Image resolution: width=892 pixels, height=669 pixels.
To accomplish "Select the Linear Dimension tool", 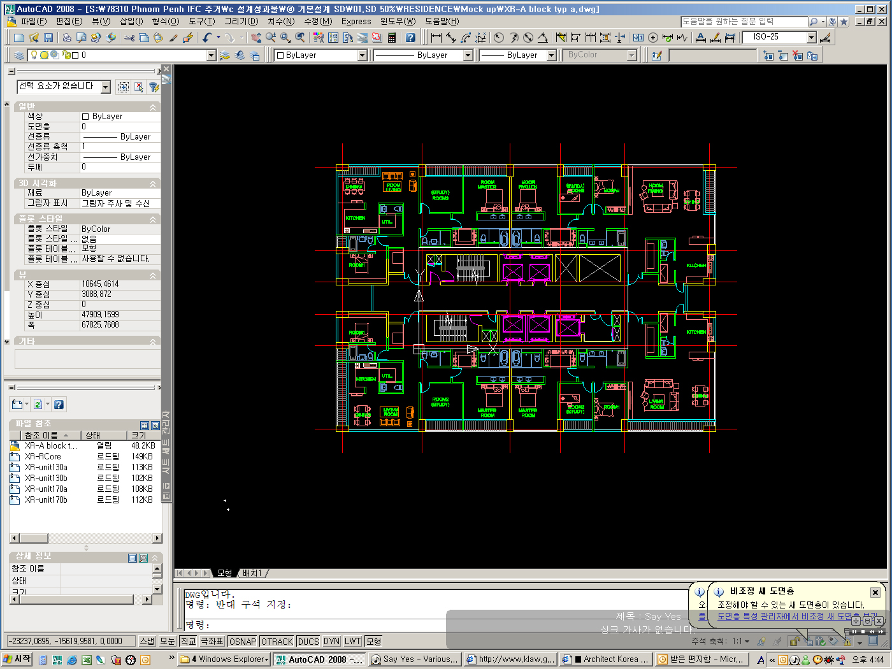I will click(436, 38).
